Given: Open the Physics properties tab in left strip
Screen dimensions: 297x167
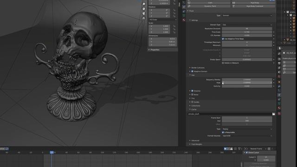Looking at the screenshot, I should point(184,7).
